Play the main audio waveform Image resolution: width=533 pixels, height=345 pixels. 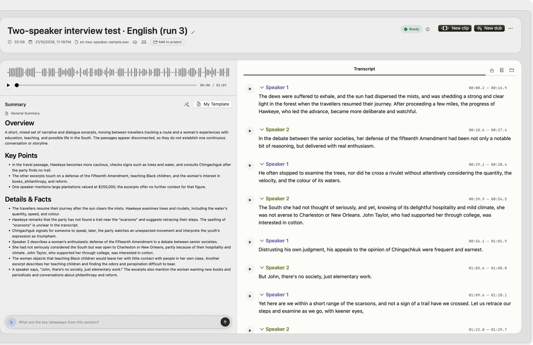click(8, 85)
